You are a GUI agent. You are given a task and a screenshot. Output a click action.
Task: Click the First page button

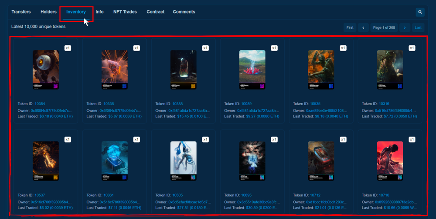[x=350, y=27]
